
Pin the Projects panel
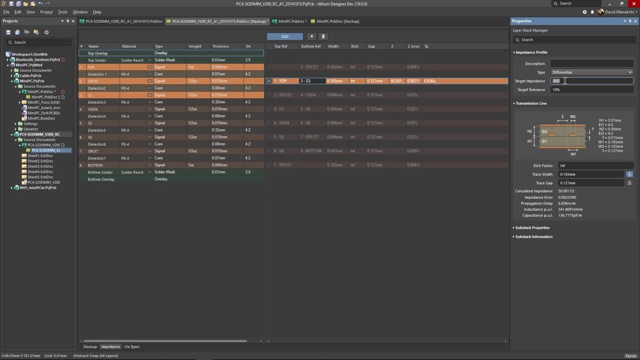(67, 21)
